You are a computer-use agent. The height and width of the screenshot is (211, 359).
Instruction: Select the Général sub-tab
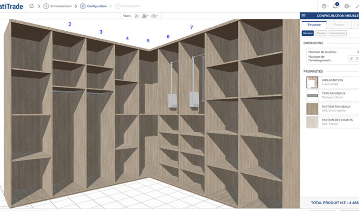308,34
